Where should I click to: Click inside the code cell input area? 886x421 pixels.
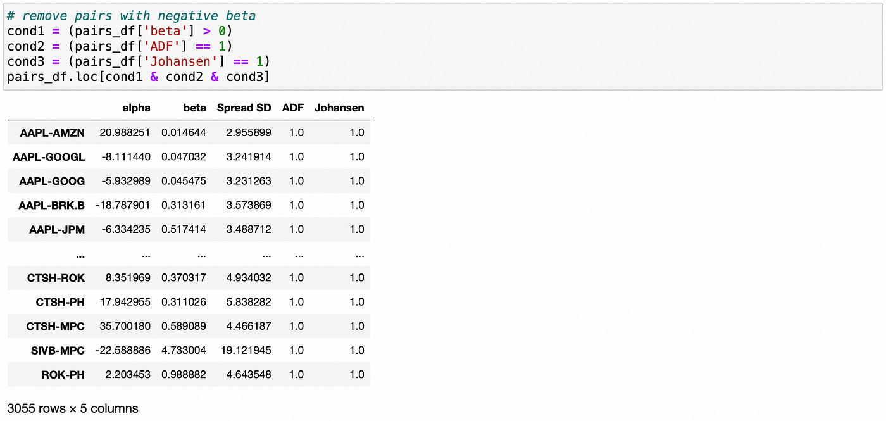(x=443, y=46)
